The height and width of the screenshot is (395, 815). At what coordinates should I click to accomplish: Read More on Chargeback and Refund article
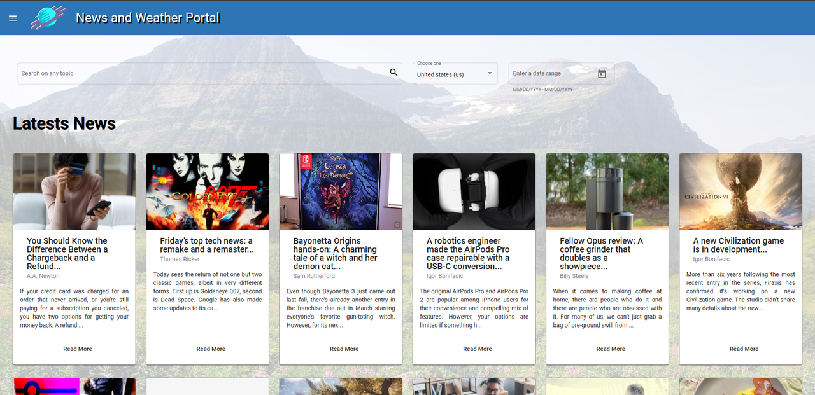pos(78,349)
